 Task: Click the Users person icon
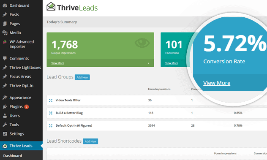[5, 116]
